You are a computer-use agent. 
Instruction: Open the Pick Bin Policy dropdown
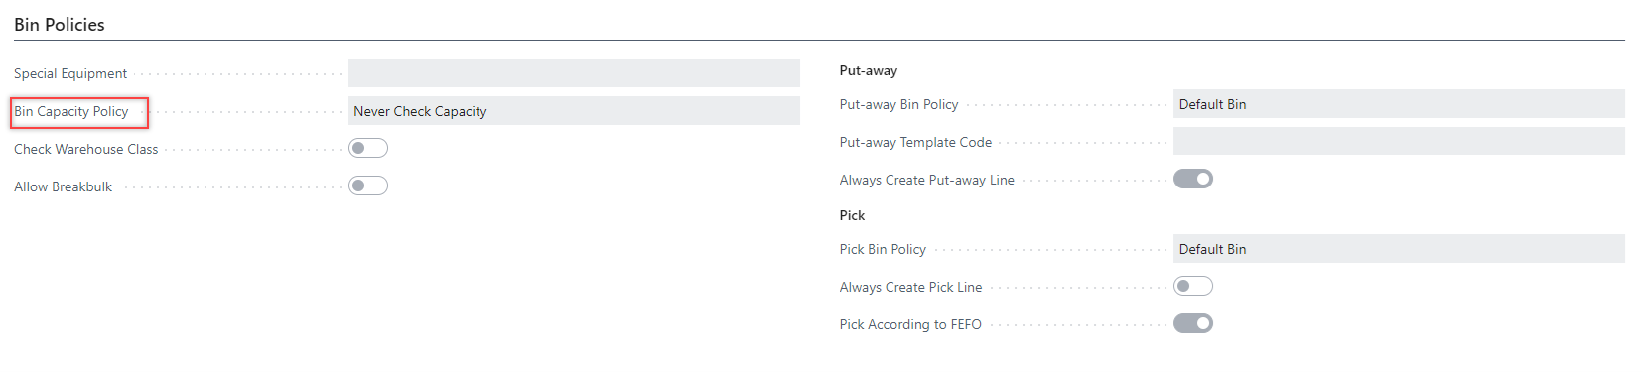[1399, 249]
